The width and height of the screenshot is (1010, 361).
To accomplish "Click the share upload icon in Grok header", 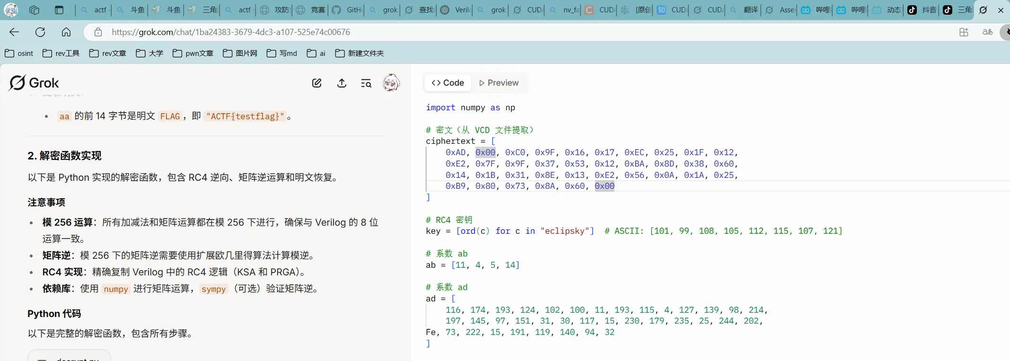I will 342,83.
